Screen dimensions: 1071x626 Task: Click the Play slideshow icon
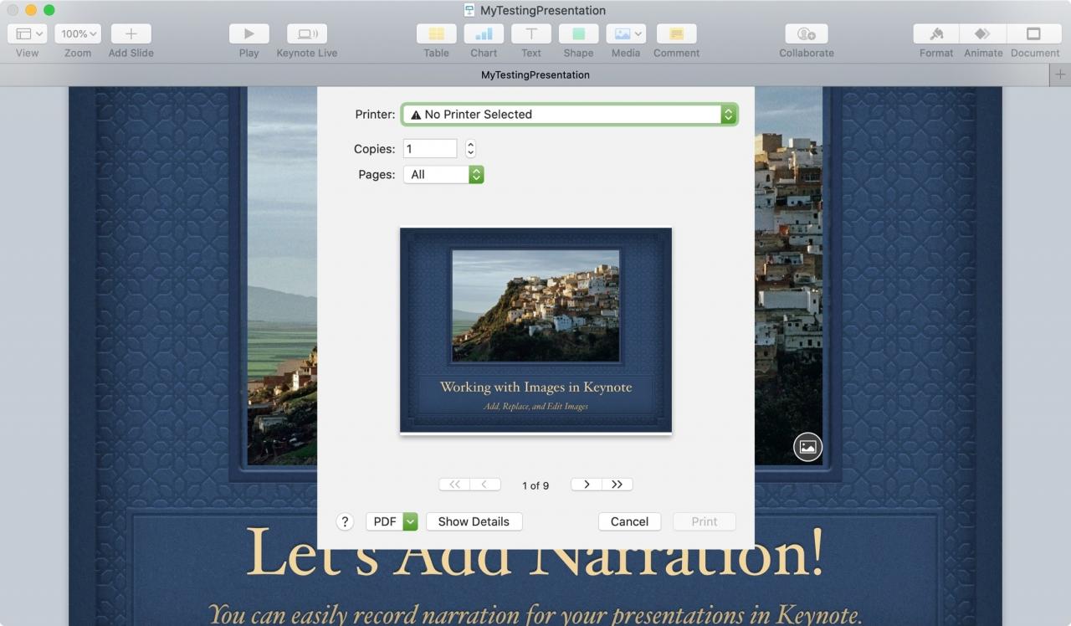click(x=249, y=33)
